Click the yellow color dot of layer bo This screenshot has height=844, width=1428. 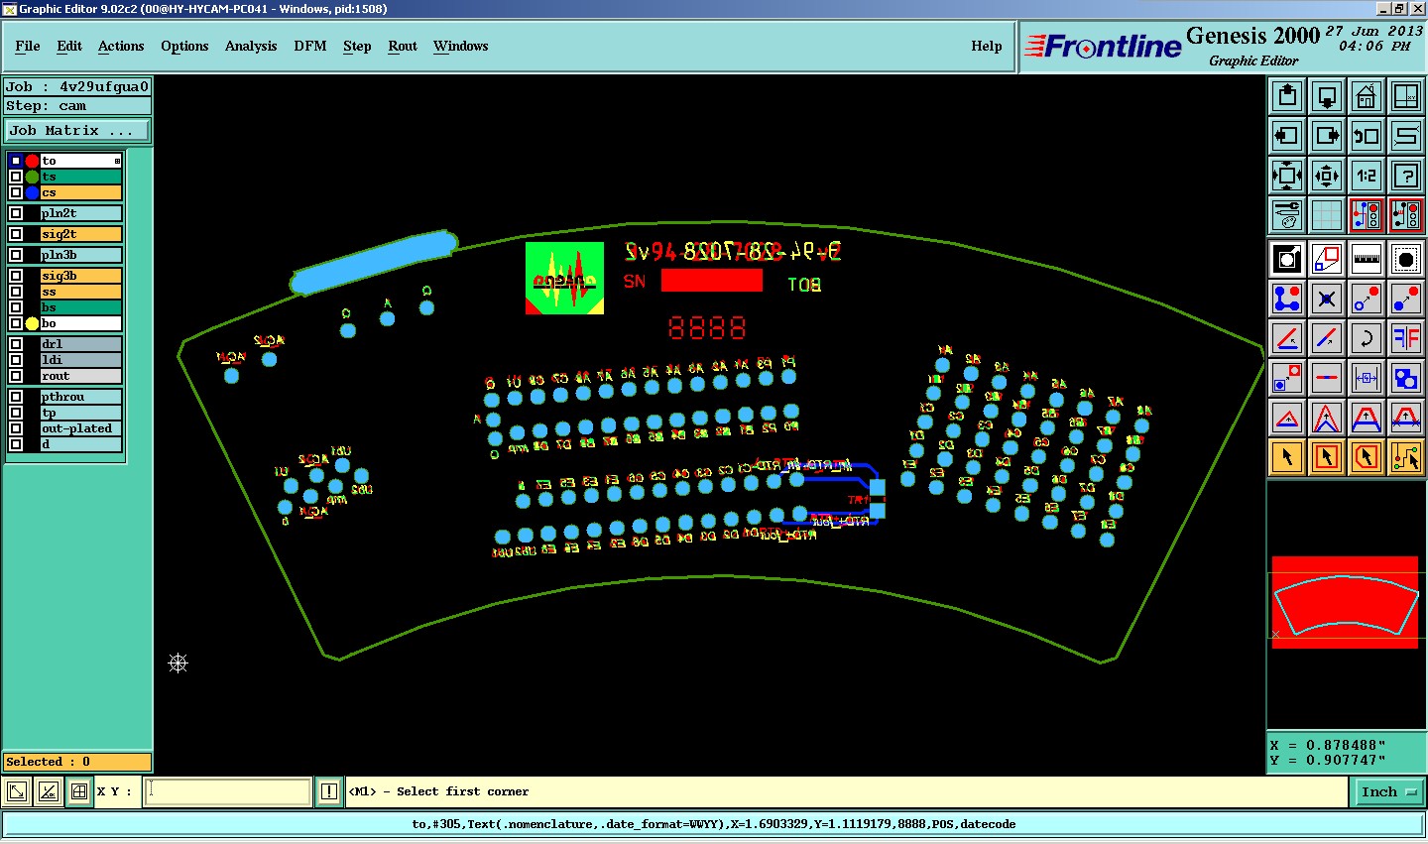click(32, 323)
